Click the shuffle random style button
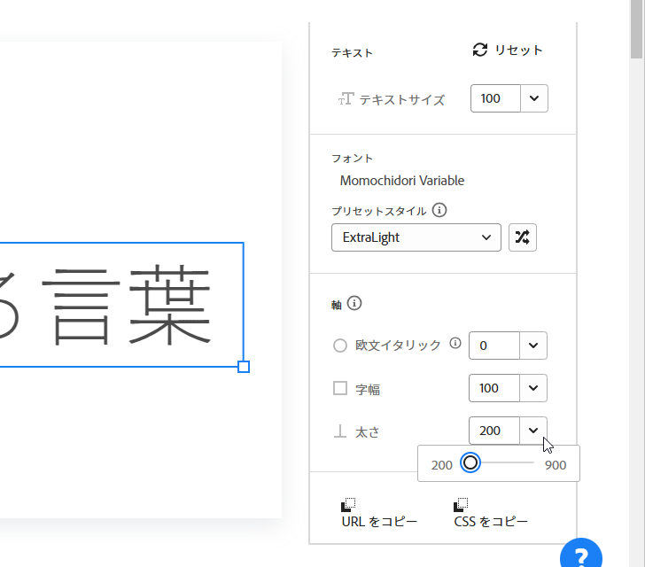Viewport: 645px width, 567px height. pyautogui.click(x=523, y=237)
